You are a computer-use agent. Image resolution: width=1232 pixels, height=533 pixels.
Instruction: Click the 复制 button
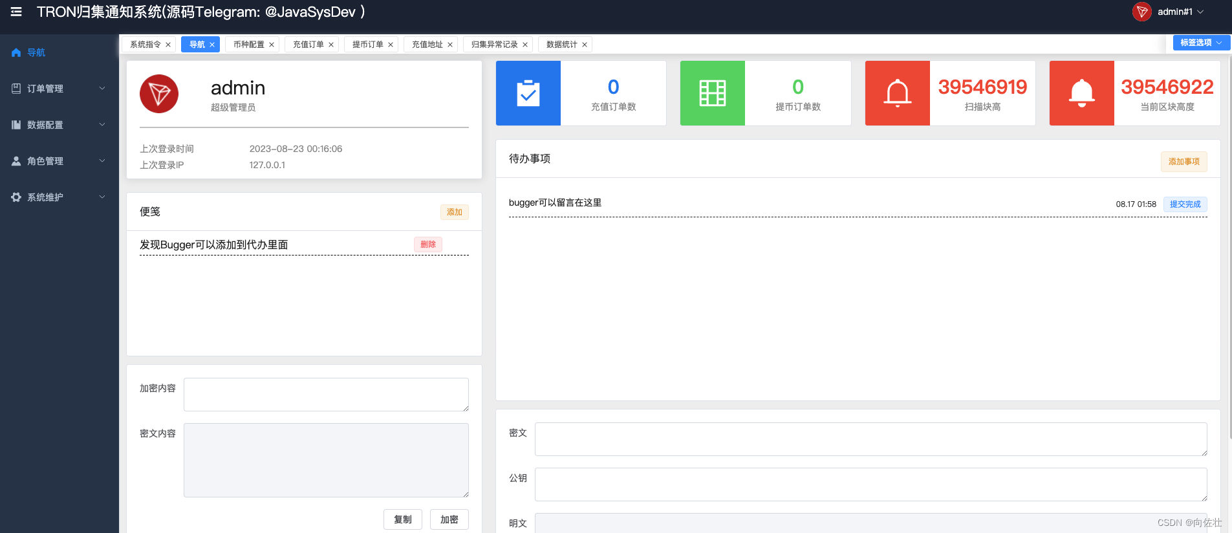pos(403,519)
